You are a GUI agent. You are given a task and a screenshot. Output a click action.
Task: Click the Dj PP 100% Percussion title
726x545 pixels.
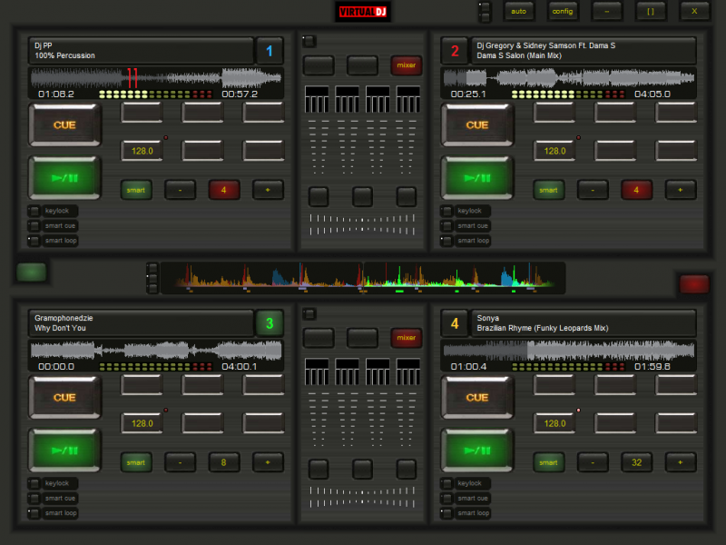pos(141,51)
